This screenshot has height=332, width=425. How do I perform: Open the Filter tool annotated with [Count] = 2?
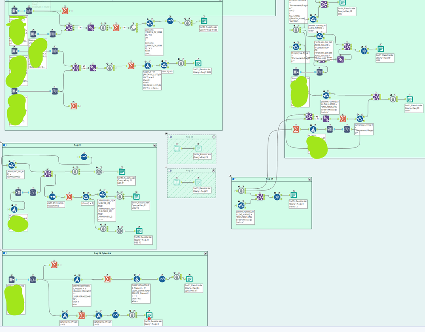coord(86,196)
